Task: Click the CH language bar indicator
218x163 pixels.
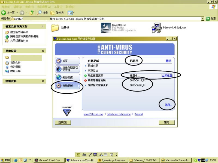Action: pyautogui.click(x=78, y=155)
